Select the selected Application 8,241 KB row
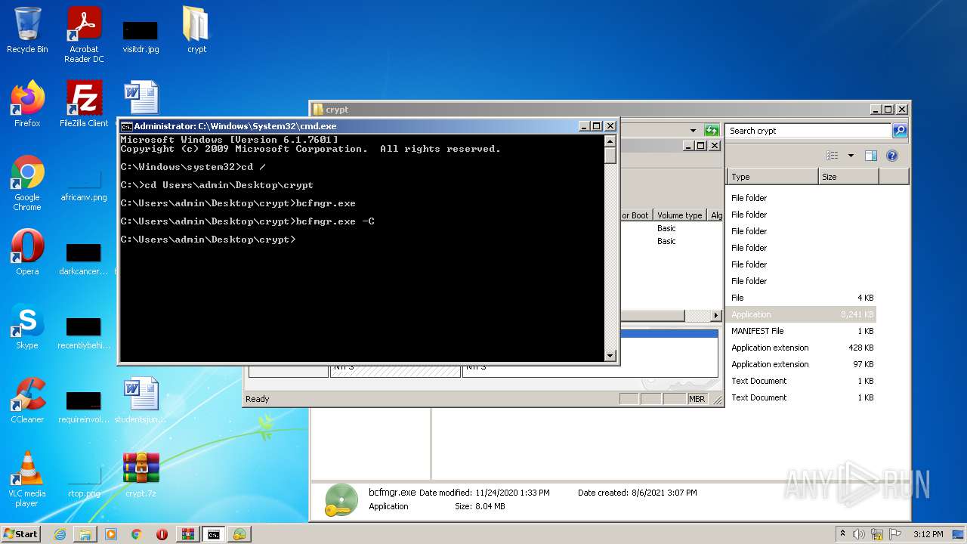Screen dimensions: 967x544 point(801,314)
